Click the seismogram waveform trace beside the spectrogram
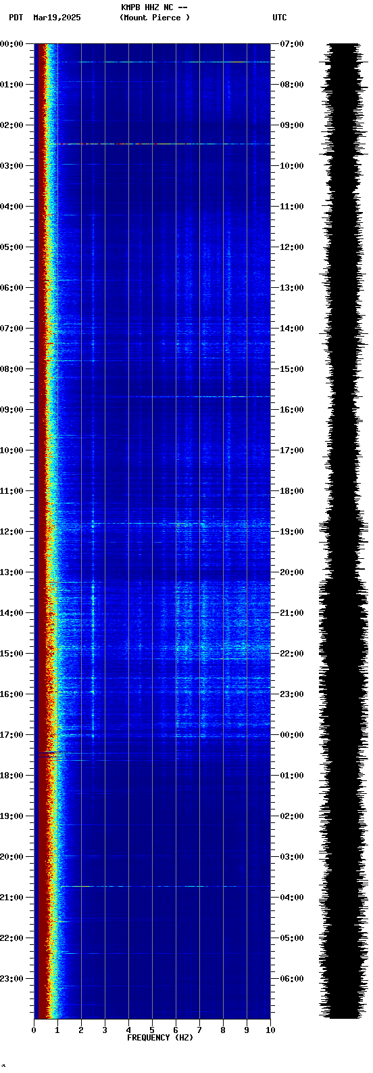The height and width of the screenshot is (1073, 373). [343, 531]
